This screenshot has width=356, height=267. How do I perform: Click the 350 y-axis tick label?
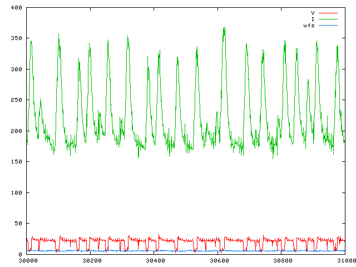point(16,38)
